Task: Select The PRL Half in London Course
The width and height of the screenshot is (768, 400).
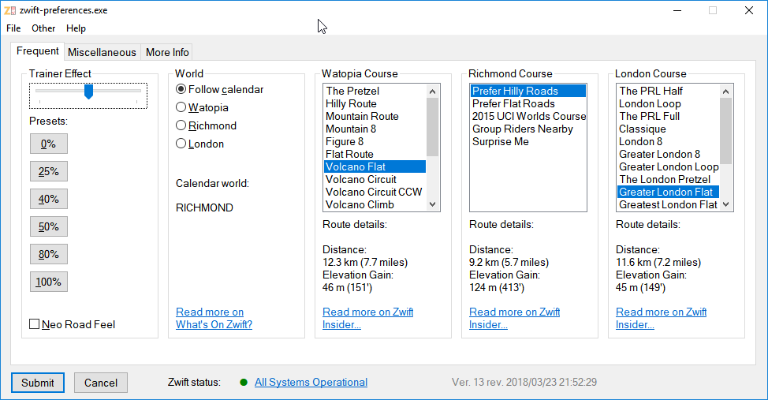Action: 668,92
